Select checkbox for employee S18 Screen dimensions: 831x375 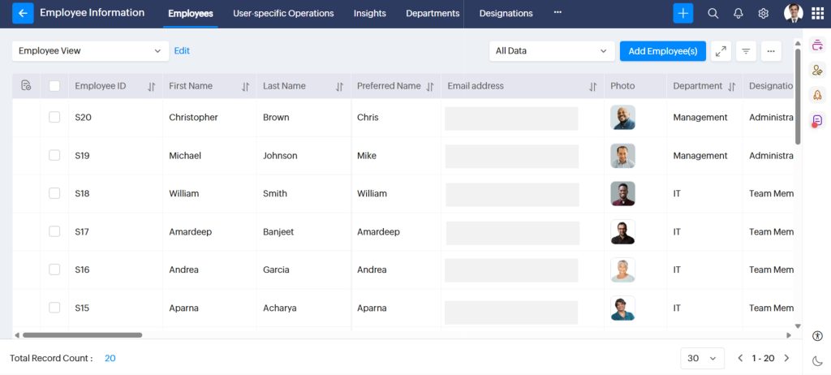click(x=54, y=194)
